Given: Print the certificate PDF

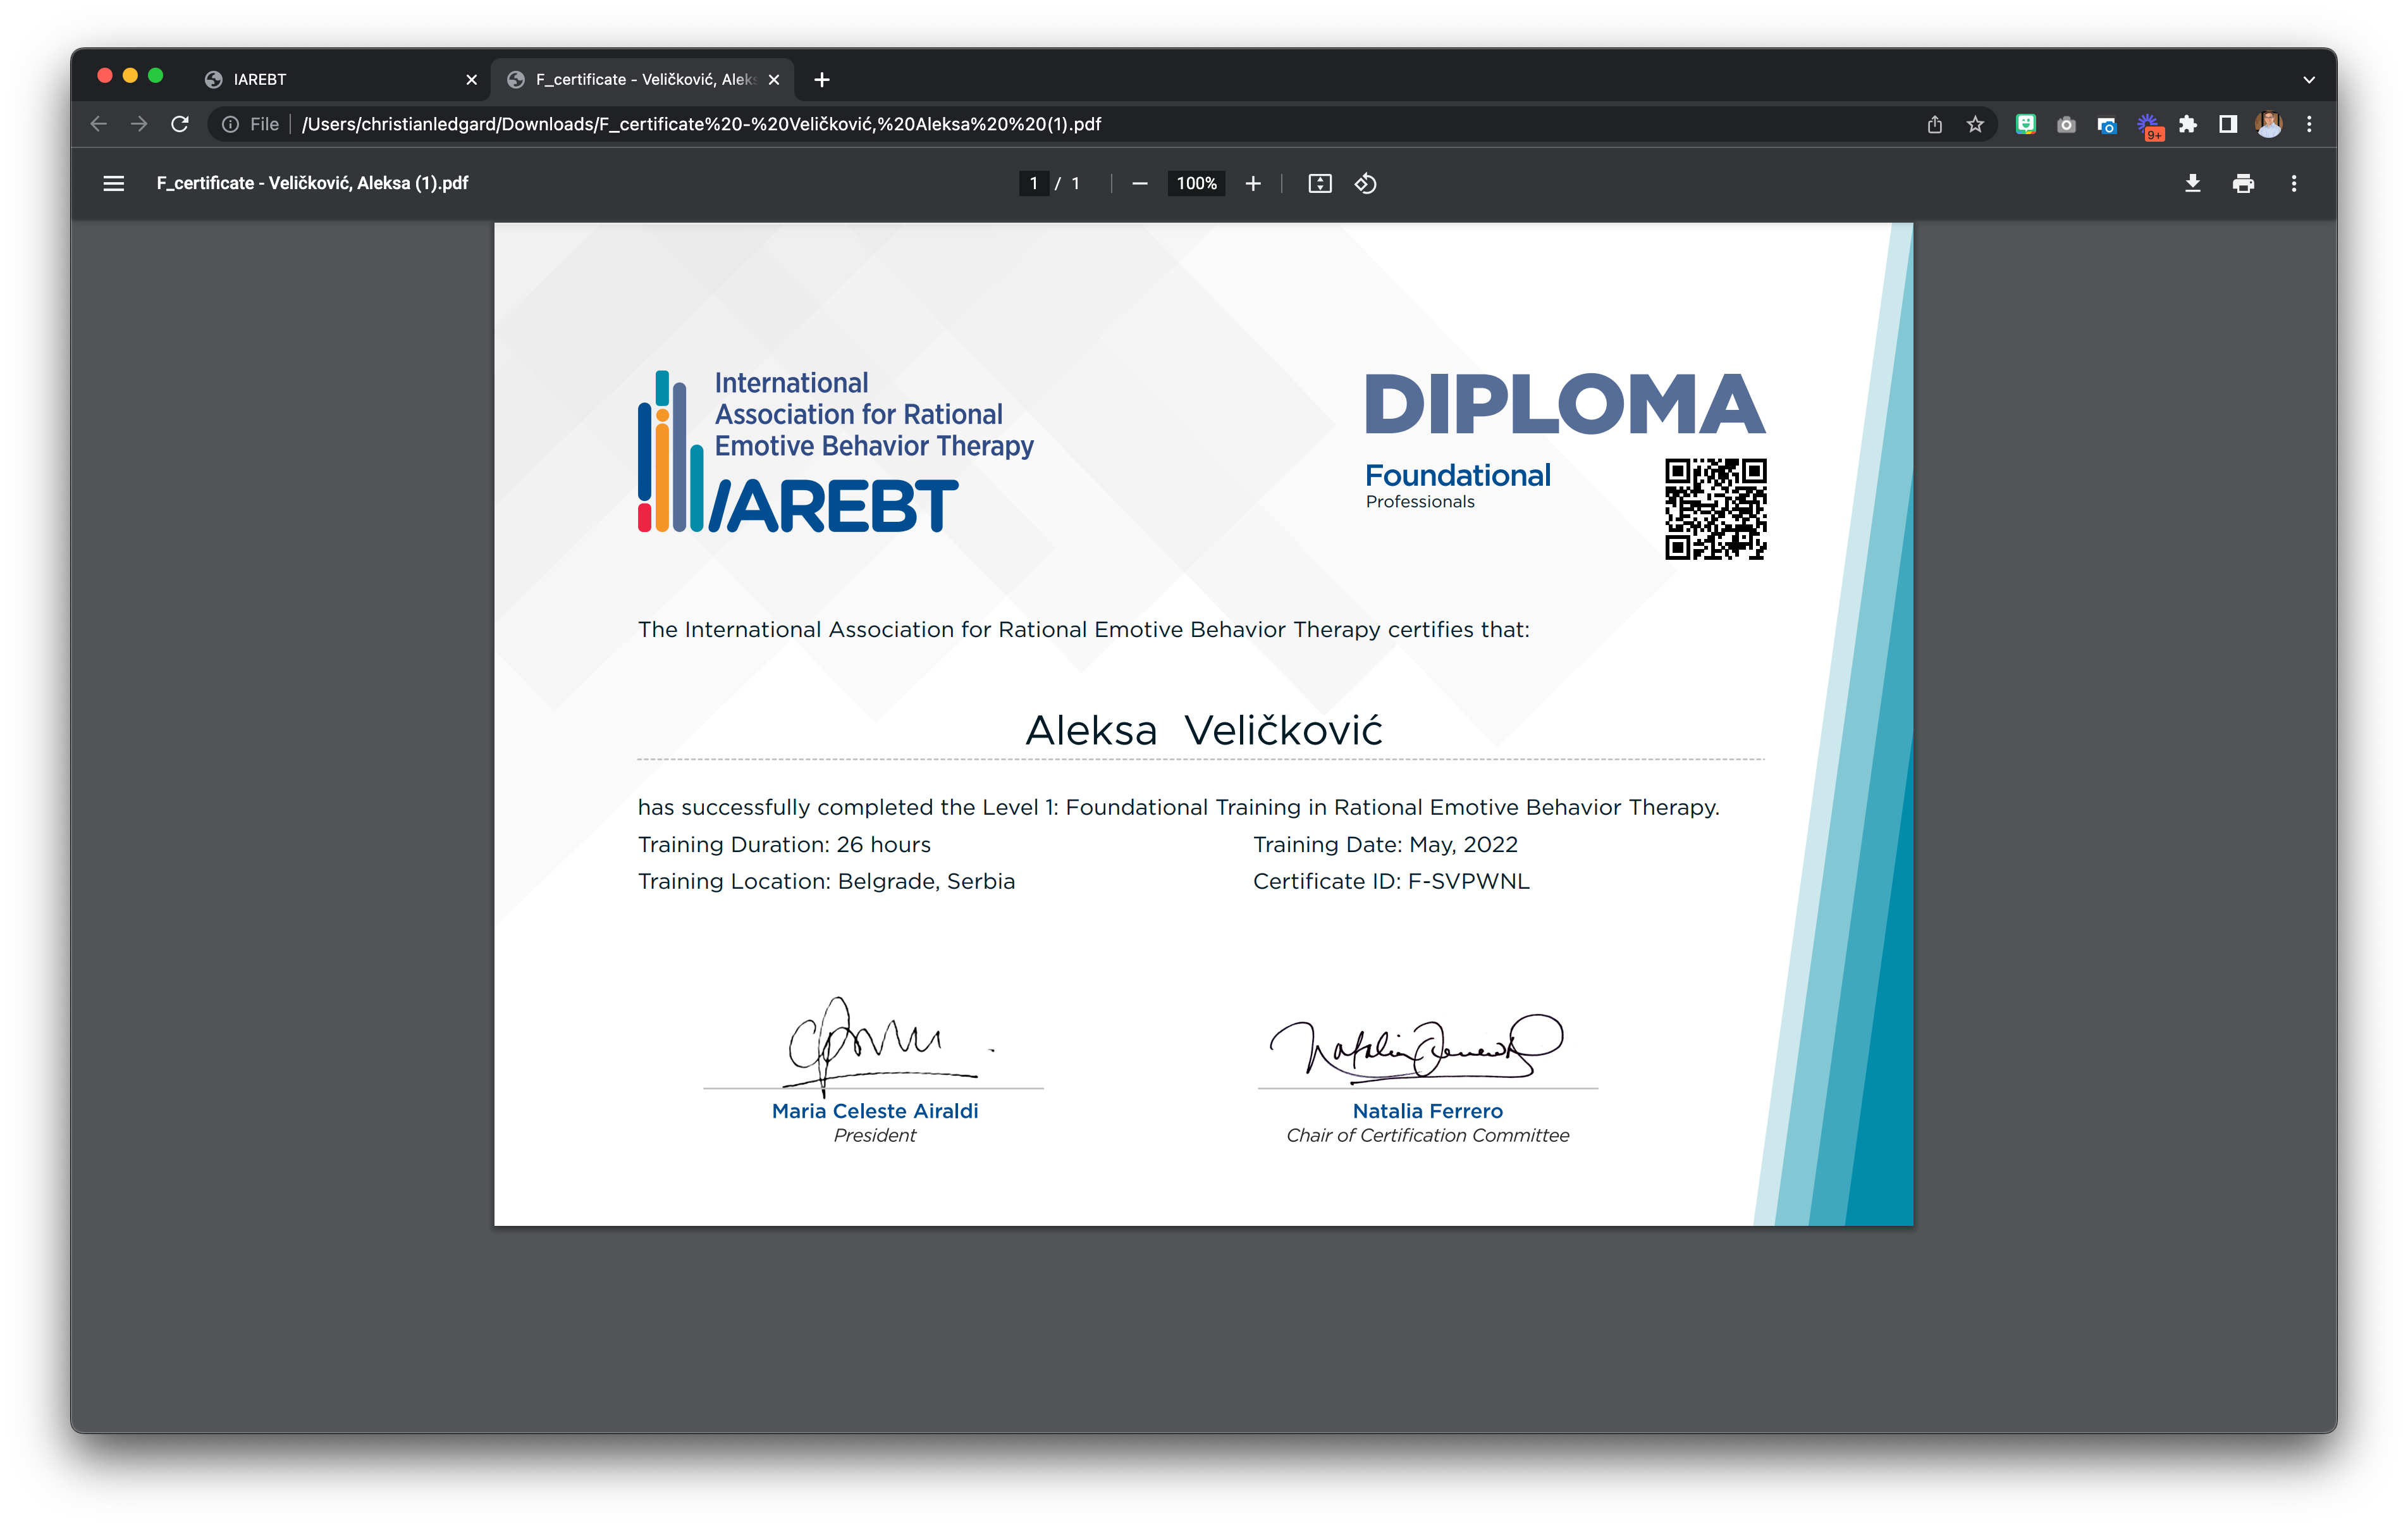Looking at the screenshot, I should [2243, 183].
